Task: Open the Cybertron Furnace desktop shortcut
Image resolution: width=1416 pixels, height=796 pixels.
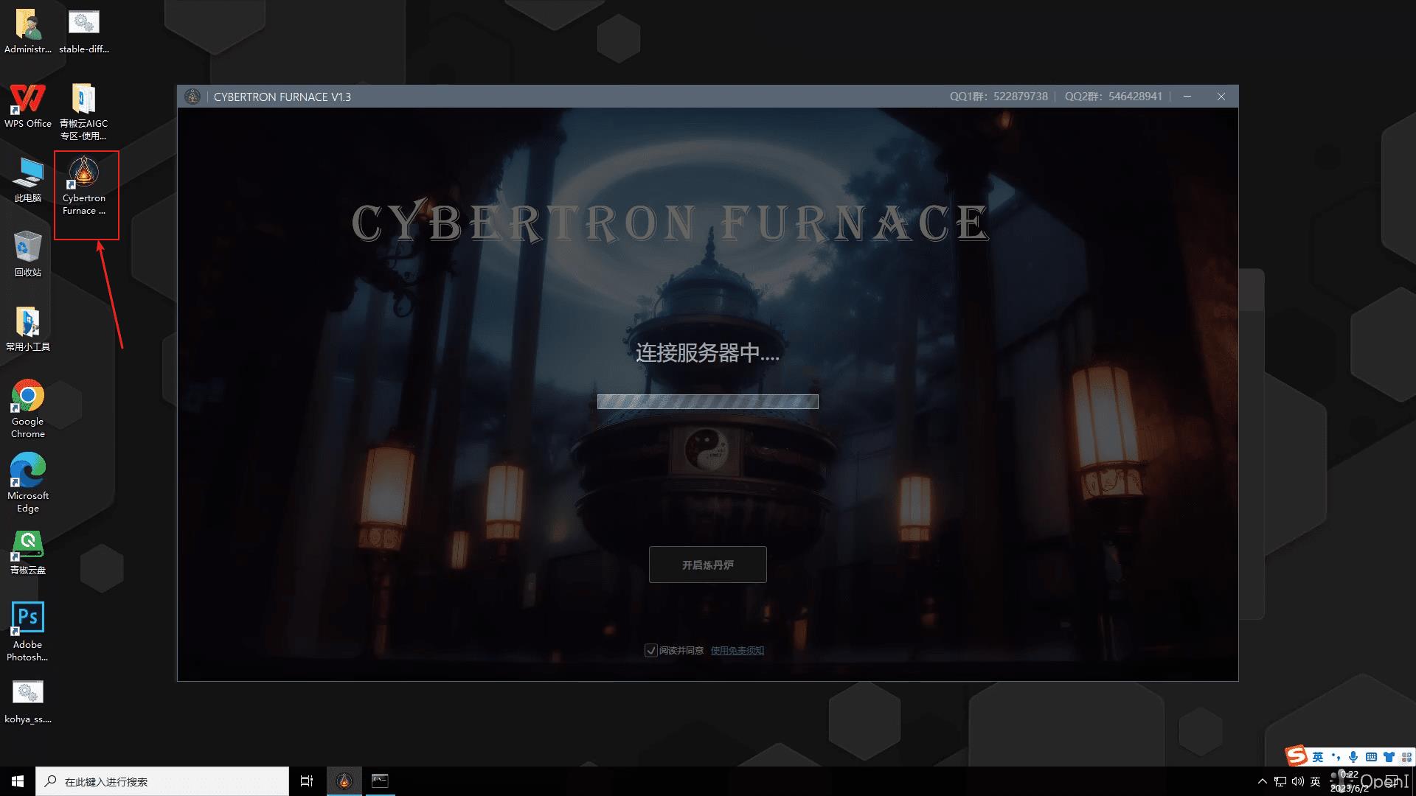Action: pos(83,181)
